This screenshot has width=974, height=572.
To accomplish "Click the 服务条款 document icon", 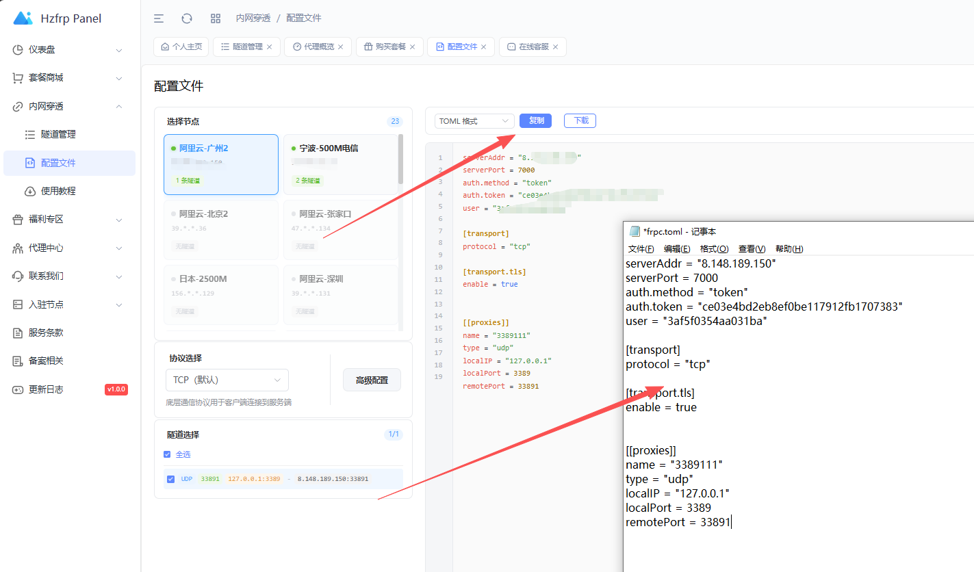I will tap(18, 333).
